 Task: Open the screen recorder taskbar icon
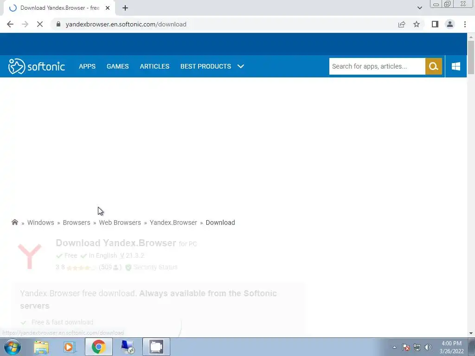156,347
